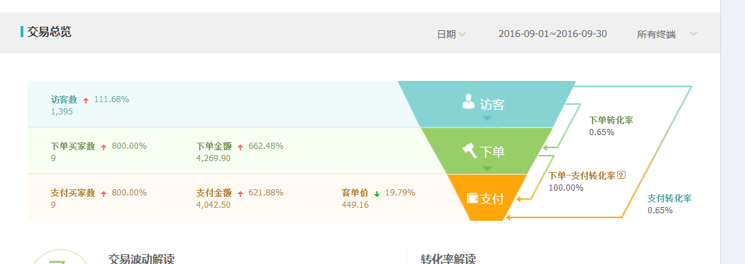Viewport: 745px width, 264px height.
Task: Click the chevron arrow next to 所有终端
Action: coord(694,34)
